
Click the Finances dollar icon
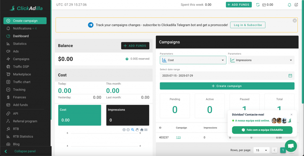8,97
